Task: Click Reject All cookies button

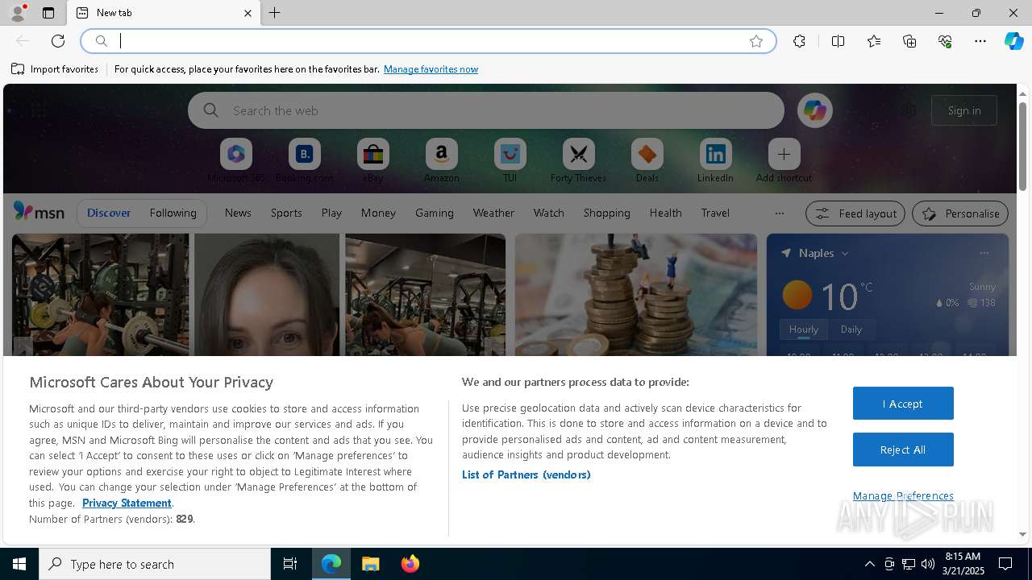Action: (x=903, y=449)
